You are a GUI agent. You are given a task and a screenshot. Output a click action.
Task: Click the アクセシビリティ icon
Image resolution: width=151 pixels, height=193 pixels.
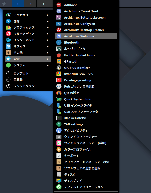click(x=59, y=130)
